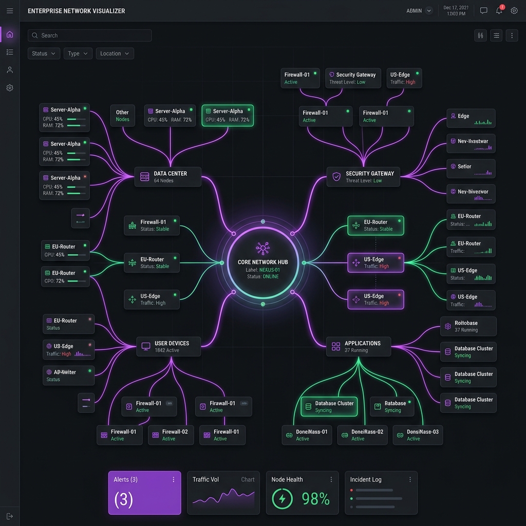Viewport: 526px width, 526px height.
Task: Open the chat messages icon
Action: pos(483,11)
